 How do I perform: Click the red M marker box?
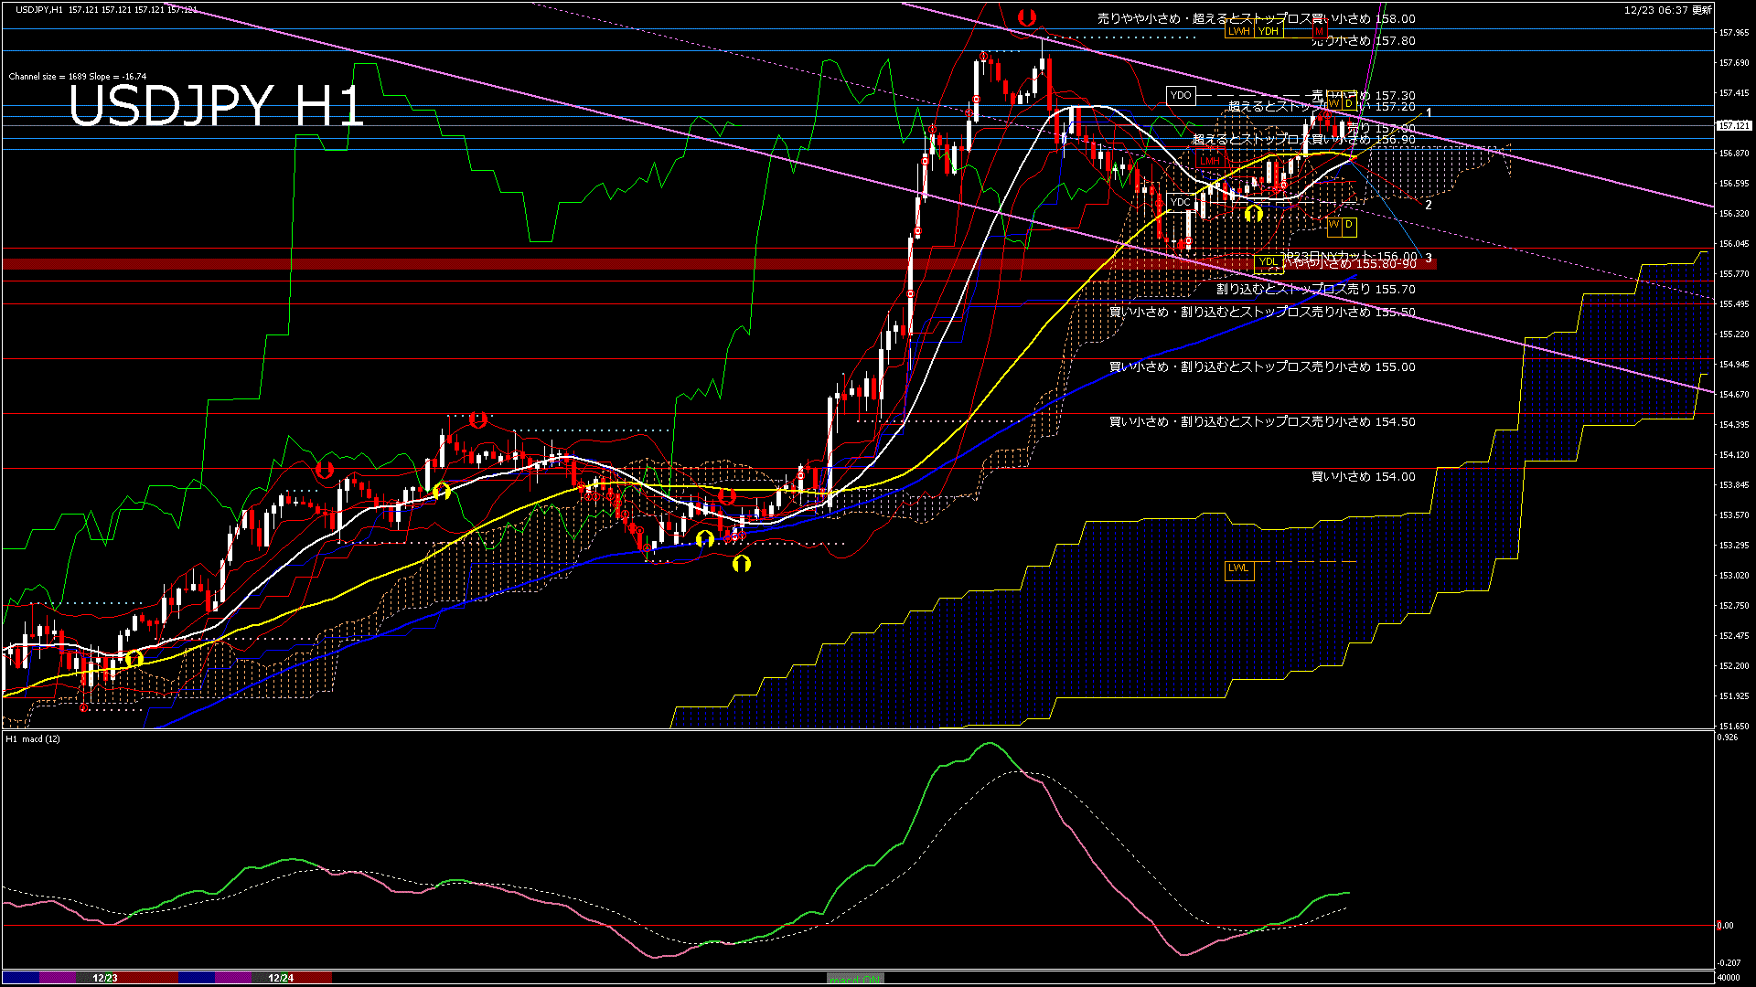pyautogui.click(x=1319, y=31)
